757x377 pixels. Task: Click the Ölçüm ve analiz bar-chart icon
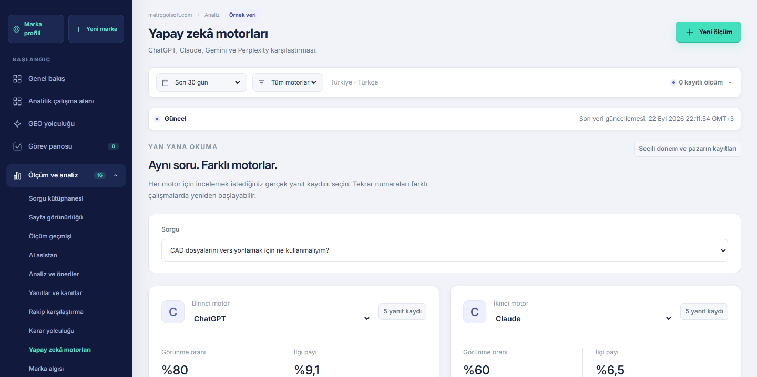17,175
